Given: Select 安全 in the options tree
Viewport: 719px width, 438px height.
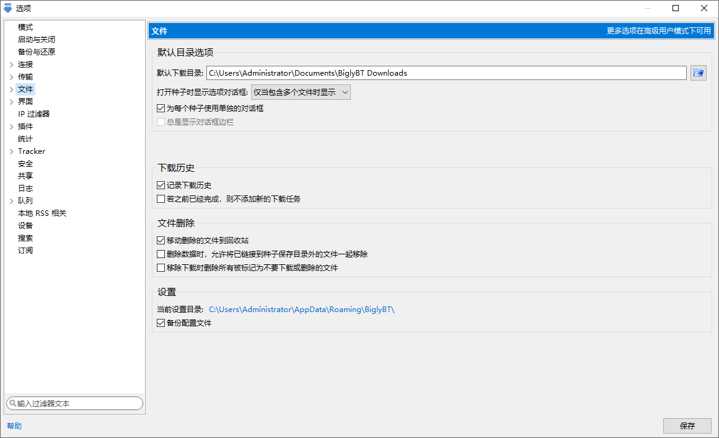Looking at the screenshot, I should coord(25,163).
